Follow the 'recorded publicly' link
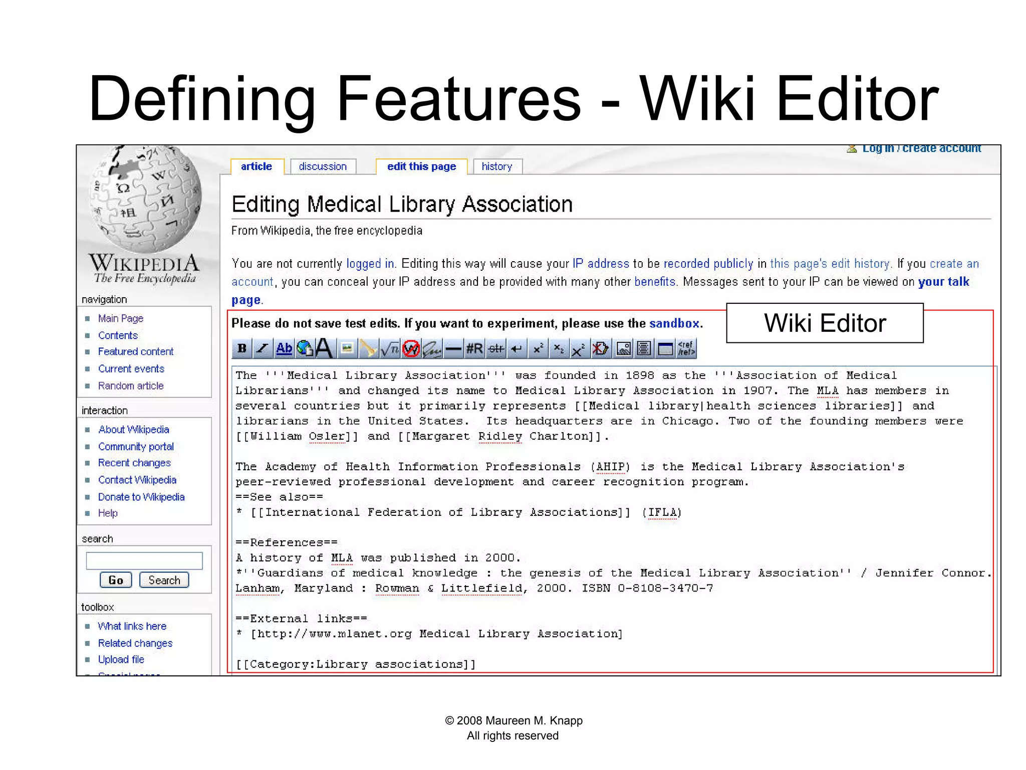This screenshot has width=1026, height=770. 708,264
